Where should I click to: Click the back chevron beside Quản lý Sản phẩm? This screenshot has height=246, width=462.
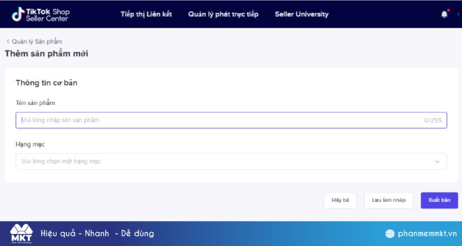(8, 42)
